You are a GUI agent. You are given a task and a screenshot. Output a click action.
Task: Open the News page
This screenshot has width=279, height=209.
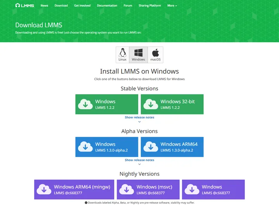click(x=44, y=5)
